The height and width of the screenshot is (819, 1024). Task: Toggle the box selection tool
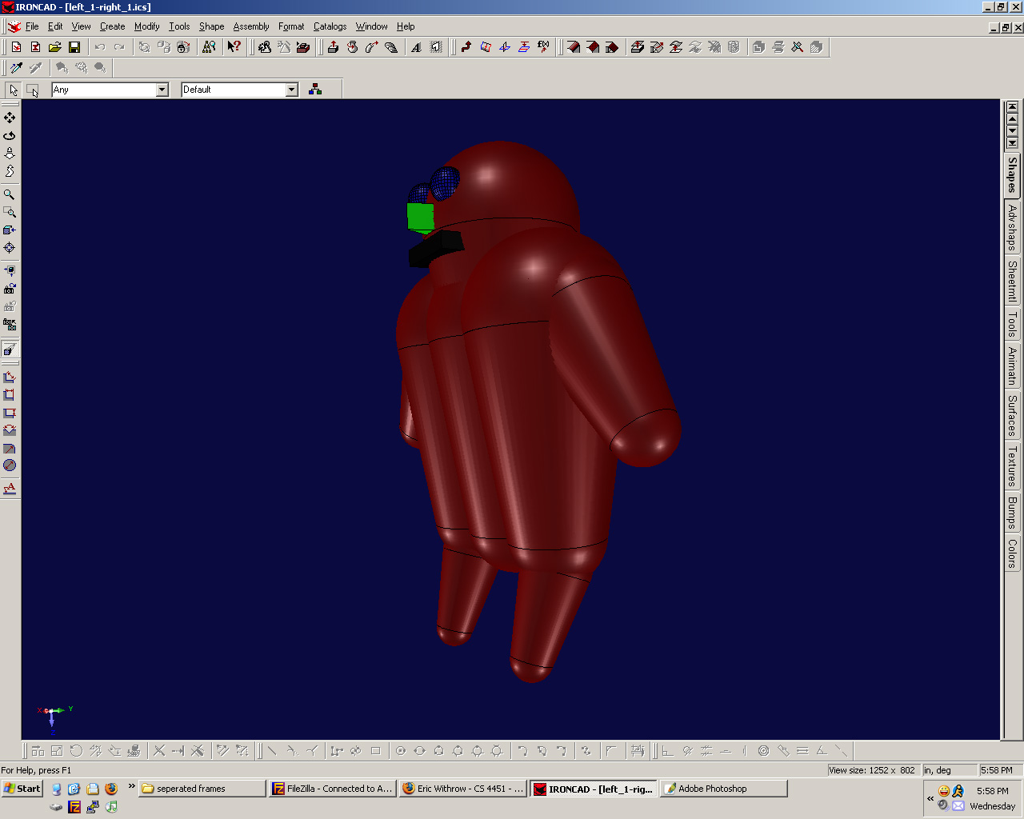pyautogui.click(x=33, y=90)
